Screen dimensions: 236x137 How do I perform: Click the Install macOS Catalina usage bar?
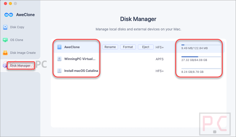point(201,69)
